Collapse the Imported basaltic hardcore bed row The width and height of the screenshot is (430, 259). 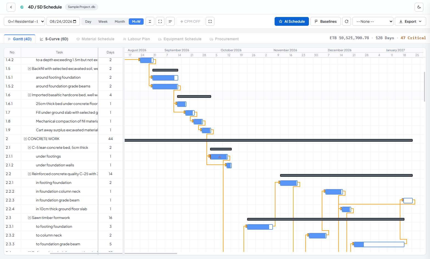click(x=29, y=95)
